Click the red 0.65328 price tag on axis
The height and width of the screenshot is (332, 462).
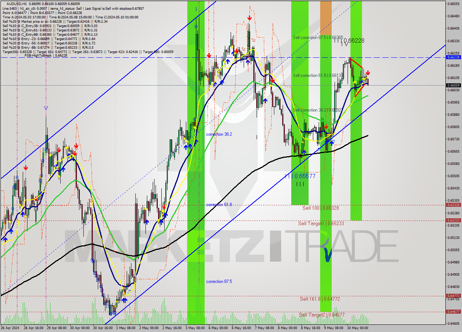(x=453, y=205)
